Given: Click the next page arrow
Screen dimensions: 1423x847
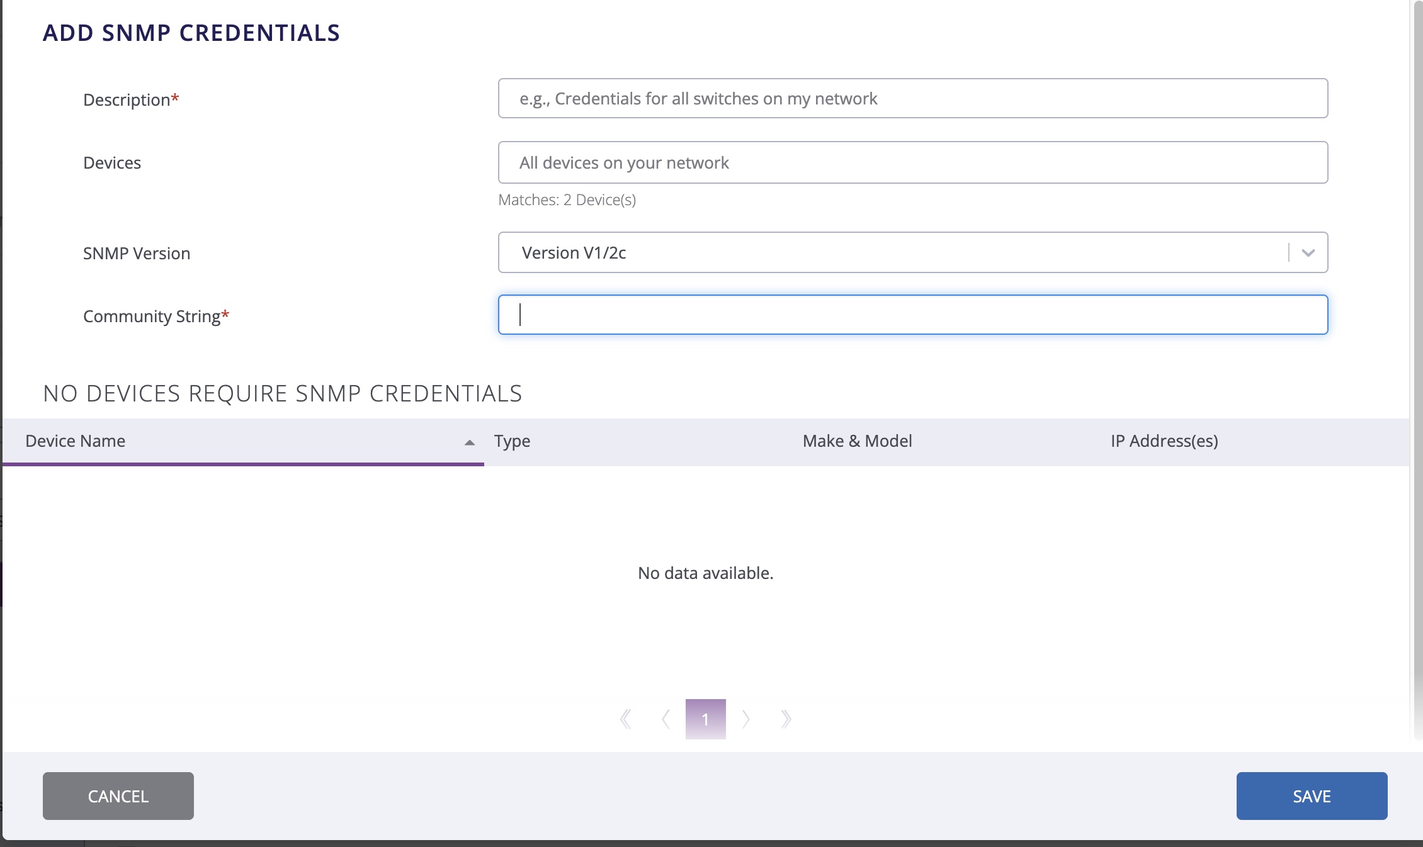Looking at the screenshot, I should [x=746, y=719].
